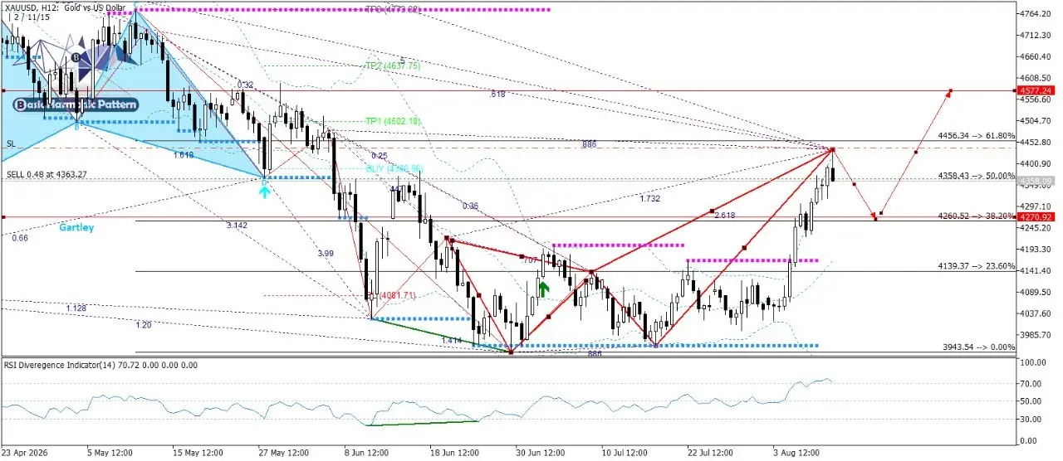This screenshot has width=1063, height=461.
Task: Click the 27 May 12:00 date label
Action: point(283,453)
